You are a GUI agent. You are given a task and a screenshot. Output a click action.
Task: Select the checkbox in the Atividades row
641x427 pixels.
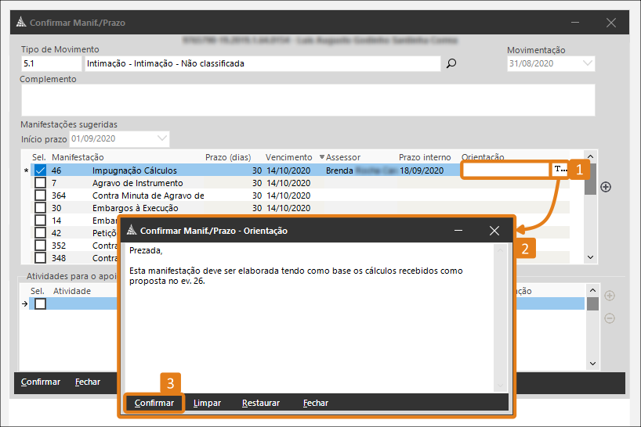(40, 303)
